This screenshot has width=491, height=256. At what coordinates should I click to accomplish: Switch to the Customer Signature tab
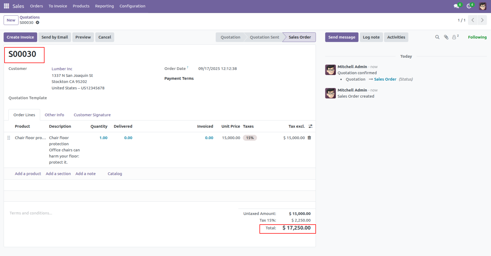[92, 115]
